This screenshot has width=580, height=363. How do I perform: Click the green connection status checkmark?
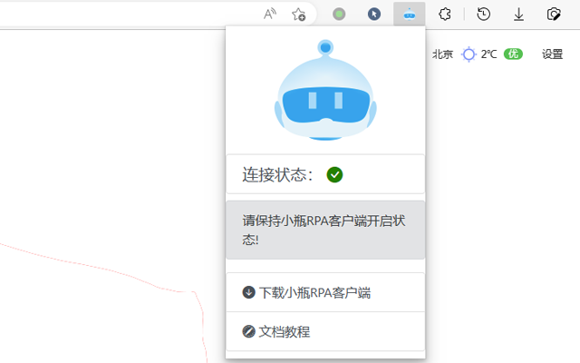pyautogui.click(x=334, y=174)
